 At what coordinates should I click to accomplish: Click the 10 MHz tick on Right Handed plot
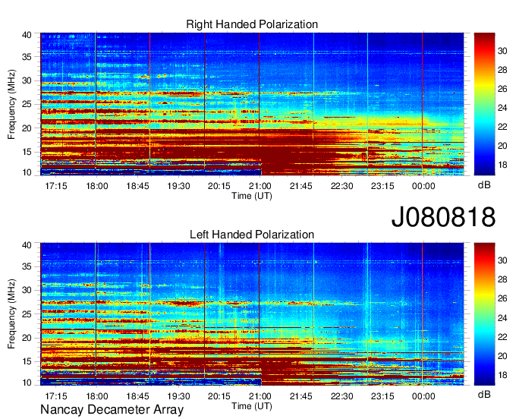27,172
